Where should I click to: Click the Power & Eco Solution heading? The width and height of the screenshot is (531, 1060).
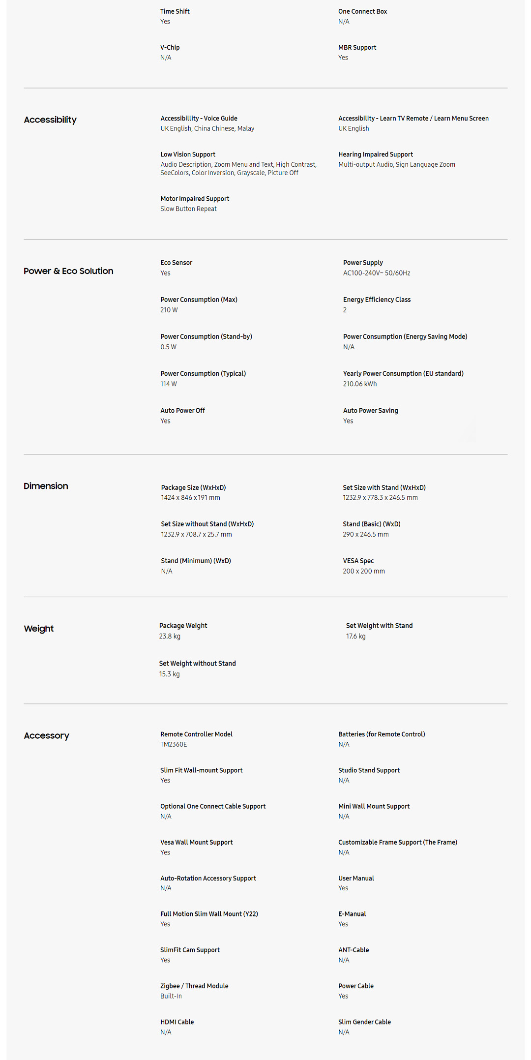pyautogui.click(x=68, y=271)
